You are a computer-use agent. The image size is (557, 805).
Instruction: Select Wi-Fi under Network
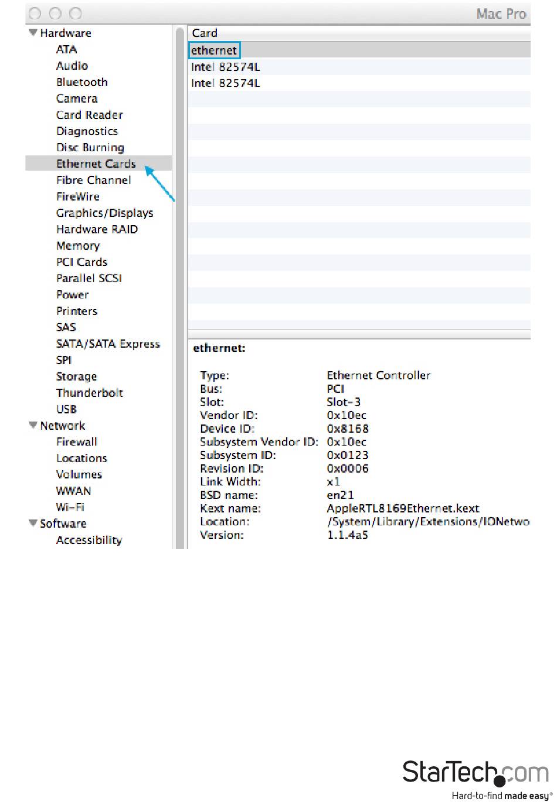70,507
